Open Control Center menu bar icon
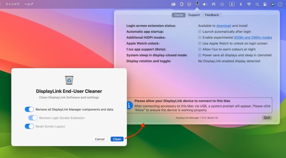 pyautogui.click(x=265, y=4)
